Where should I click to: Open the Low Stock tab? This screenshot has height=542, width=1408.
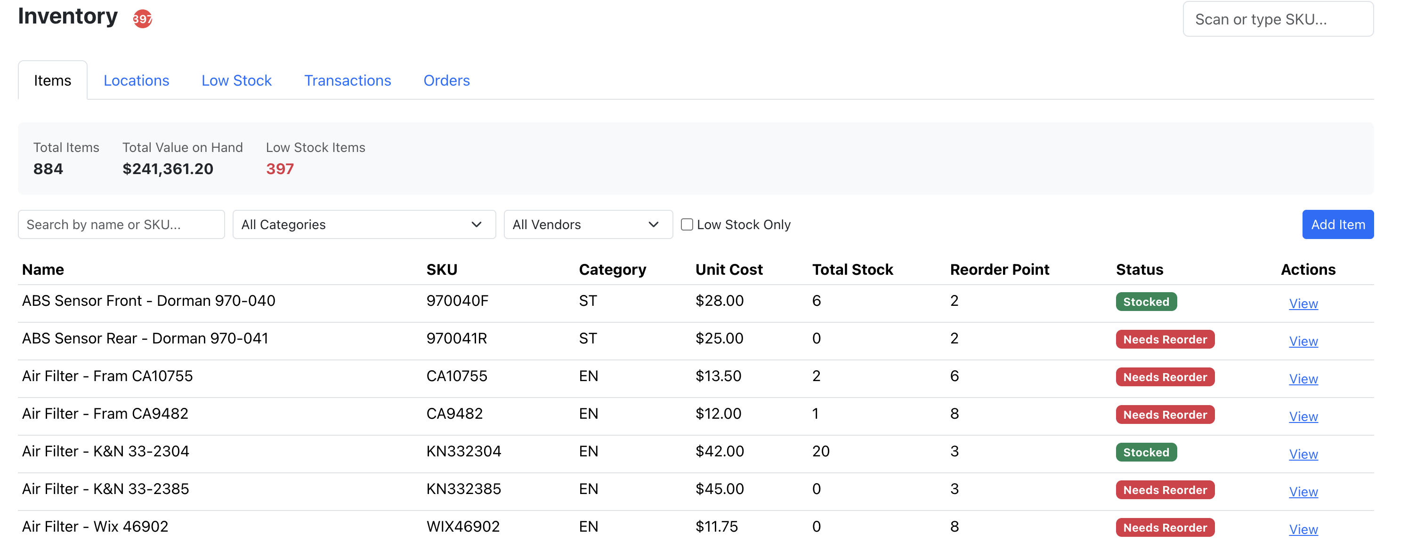click(237, 81)
